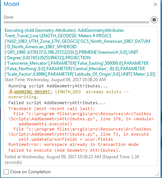This screenshot has width=162, height=178.
Task: Click the yellow warning triangle icon
Action: [x=11, y=91]
